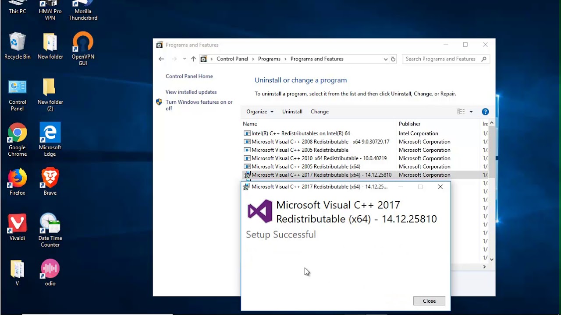Refresh the Programs and Features list
Viewport: 561px width, 315px height.
tap(393, 59)
